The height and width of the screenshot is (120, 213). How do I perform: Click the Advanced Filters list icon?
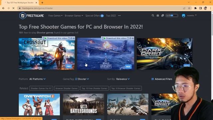click(x=152, y=79)
